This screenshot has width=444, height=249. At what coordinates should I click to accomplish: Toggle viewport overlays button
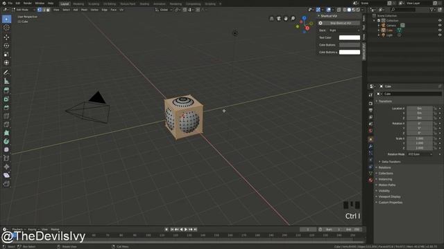tap(328, 10)
